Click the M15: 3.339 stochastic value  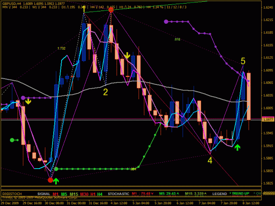coord(196,193)
